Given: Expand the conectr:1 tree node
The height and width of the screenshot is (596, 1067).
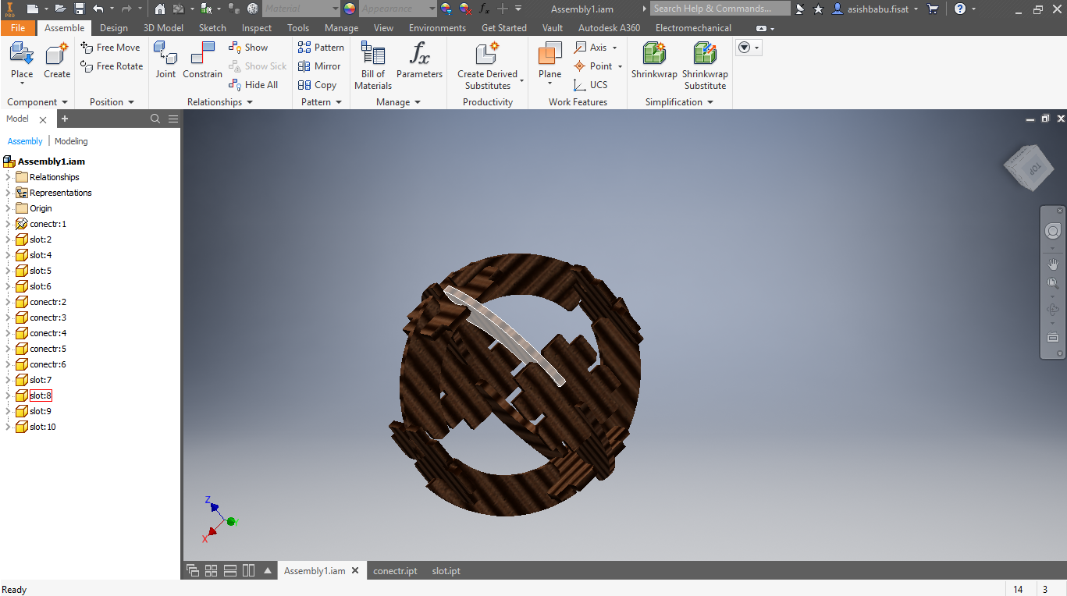Looking at the screenshot, I should 8,224.
